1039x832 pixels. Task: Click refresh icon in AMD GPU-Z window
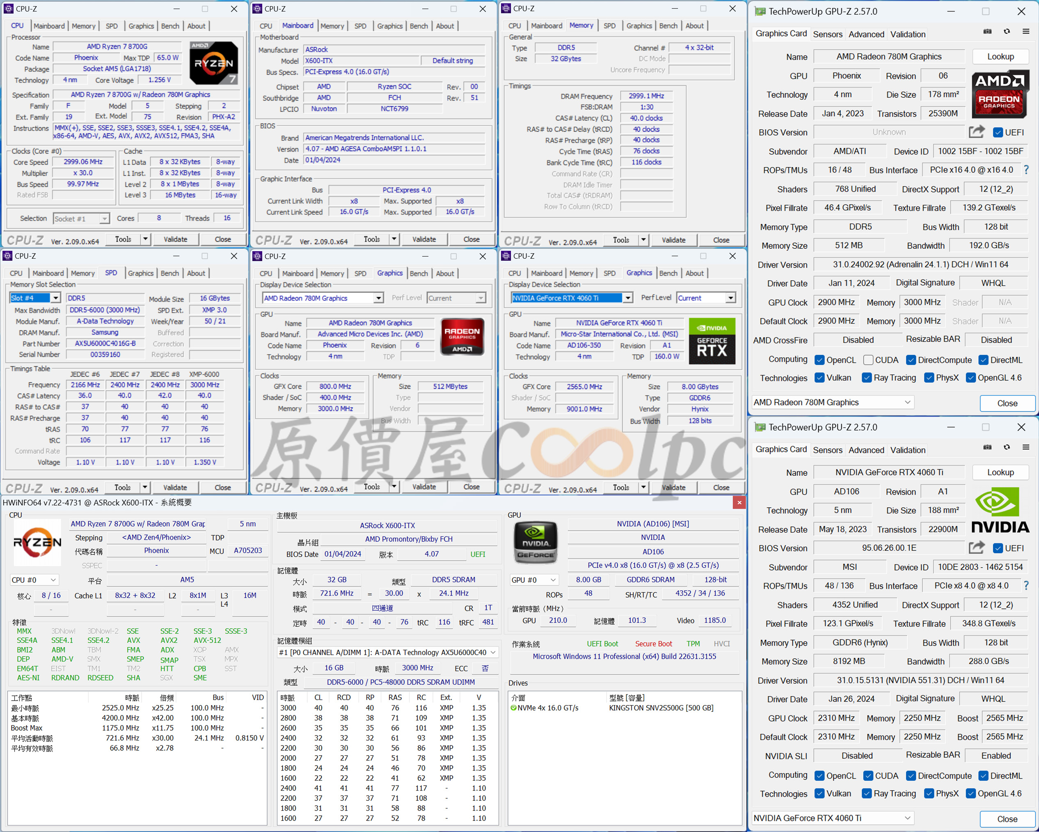point(1007,31)
